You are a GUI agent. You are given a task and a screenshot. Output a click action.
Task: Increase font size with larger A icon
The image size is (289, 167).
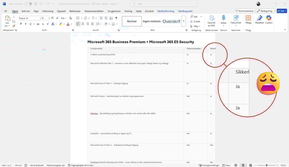coord(52,18)
